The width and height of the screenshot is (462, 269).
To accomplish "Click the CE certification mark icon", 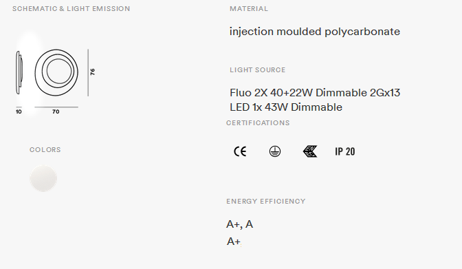I will coord(240,151).
